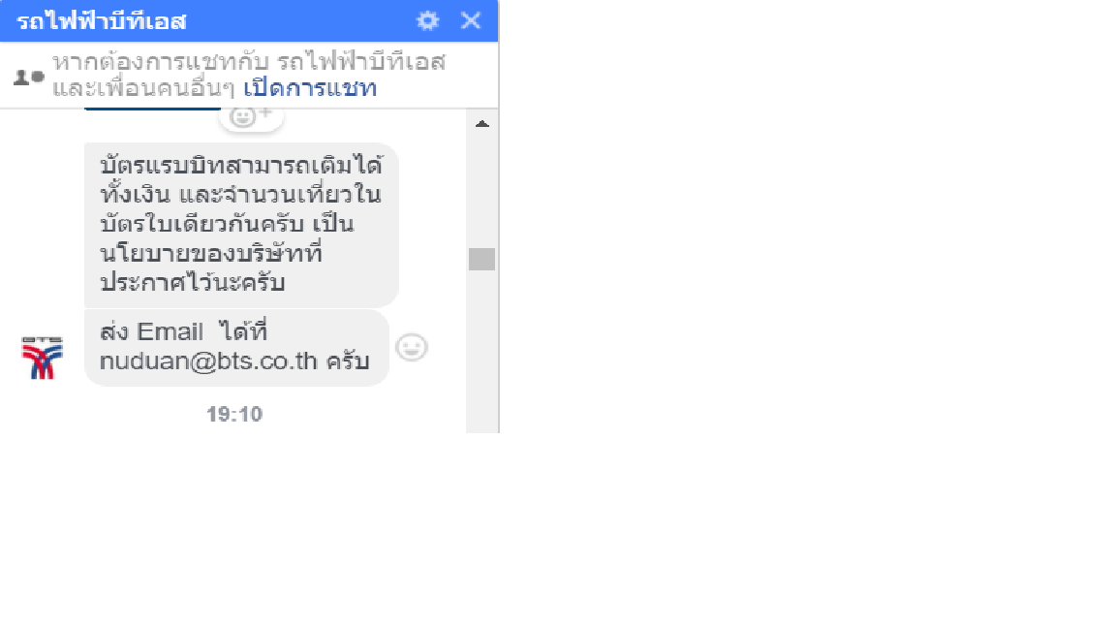Click the word ประกาศไว้นะครับ in the message
The width and height of the screenshot is (1116, 628).
193,283
